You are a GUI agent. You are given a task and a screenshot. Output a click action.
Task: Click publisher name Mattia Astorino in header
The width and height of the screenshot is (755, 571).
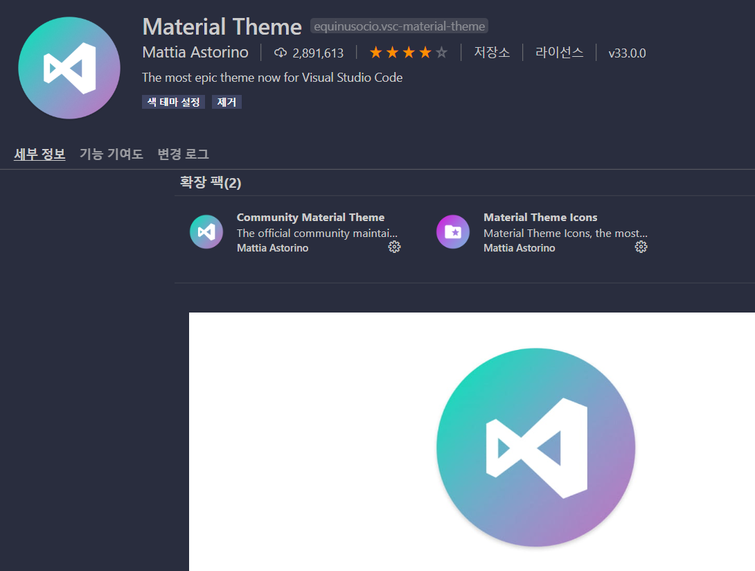pyautogui.click(x=195, y=52)
